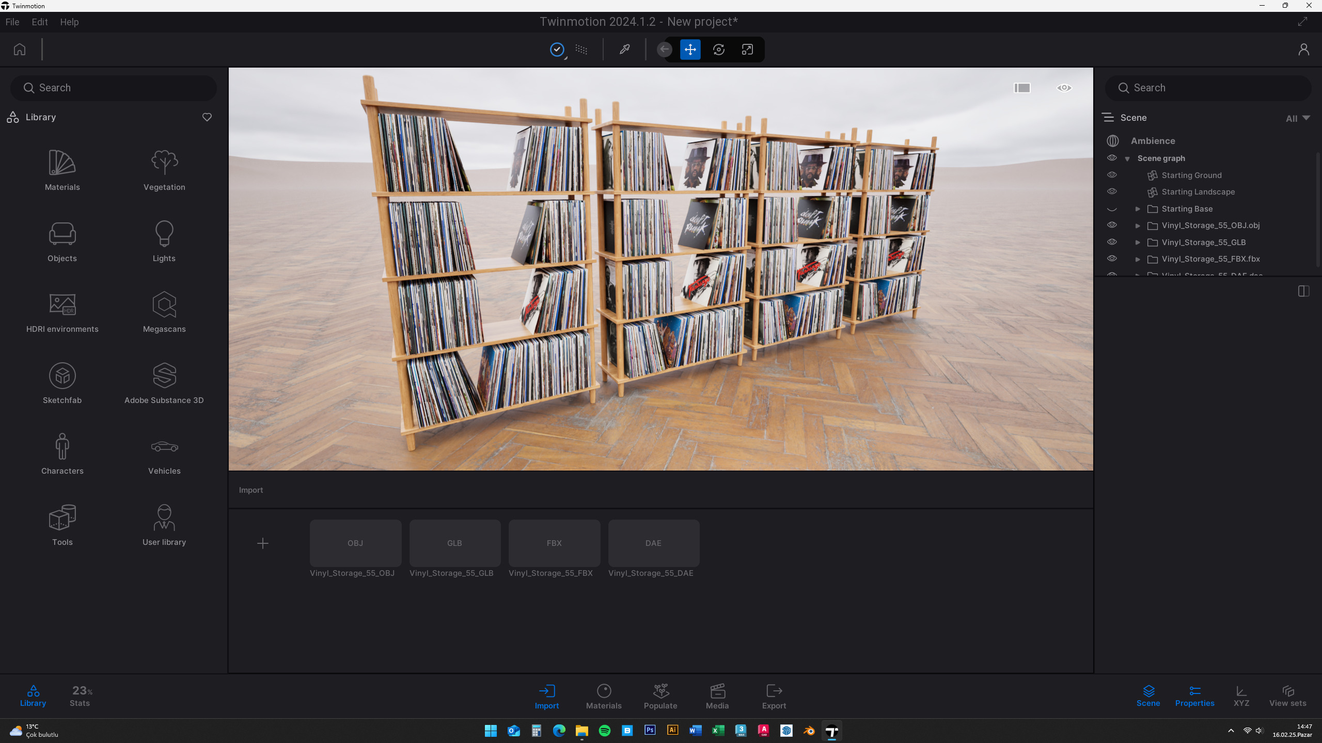Open the View sets panel
The width and height of the screenshot is (1322, 743).
(x=1287, y=696)
